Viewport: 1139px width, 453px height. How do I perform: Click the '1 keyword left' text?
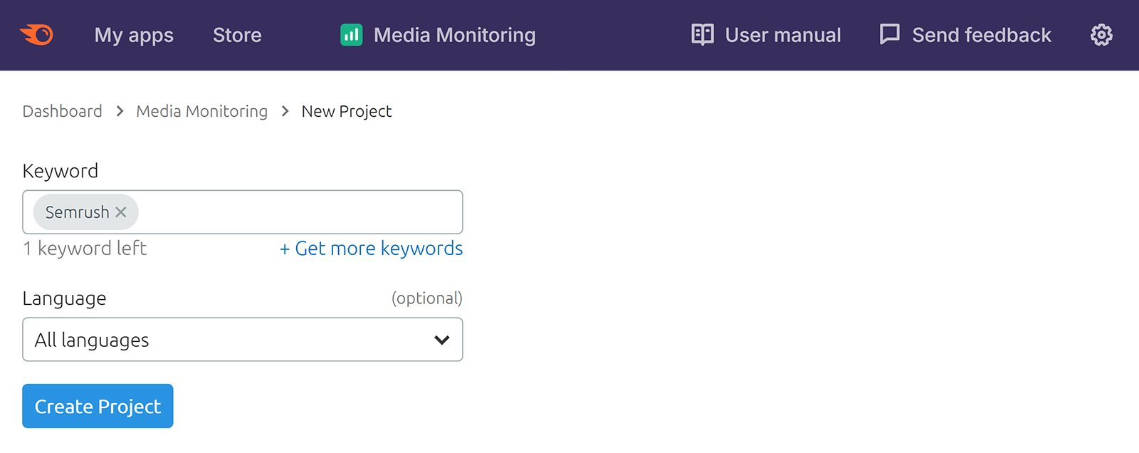pyautogui.click(x=85, y=249)
